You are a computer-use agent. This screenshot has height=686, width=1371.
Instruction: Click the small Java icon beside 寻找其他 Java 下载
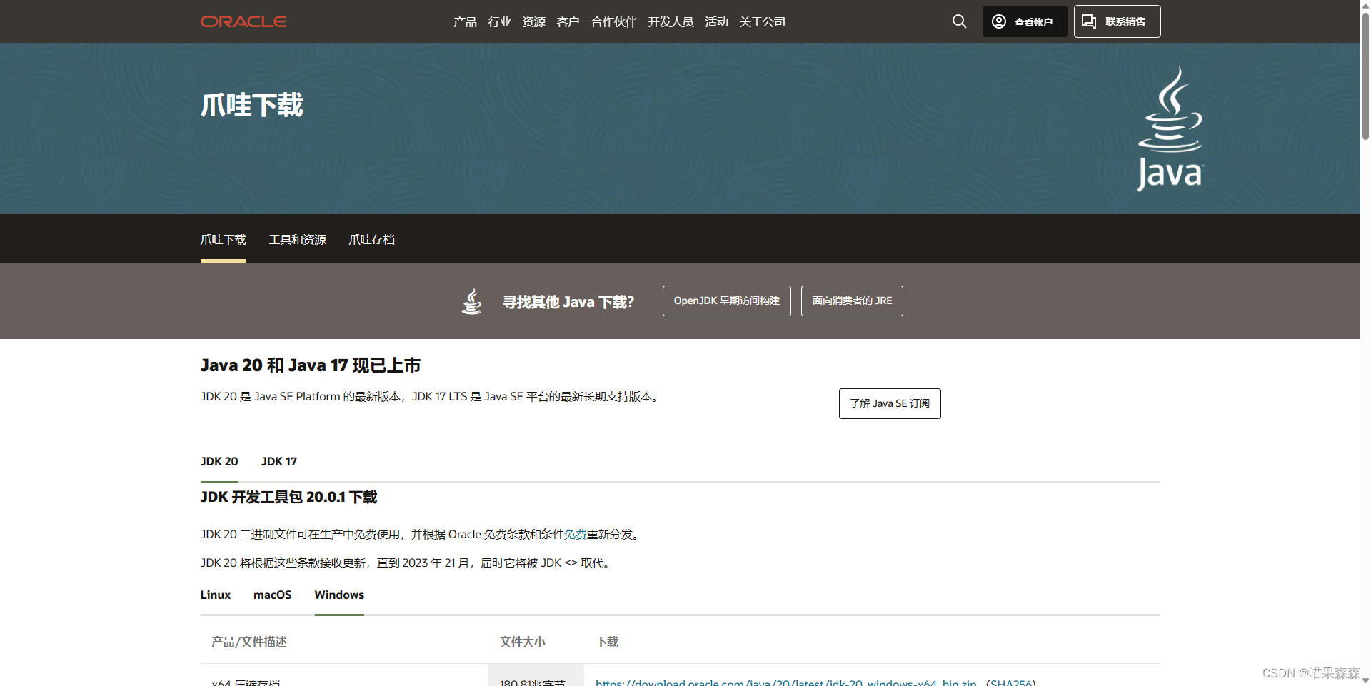coord(471,301)
